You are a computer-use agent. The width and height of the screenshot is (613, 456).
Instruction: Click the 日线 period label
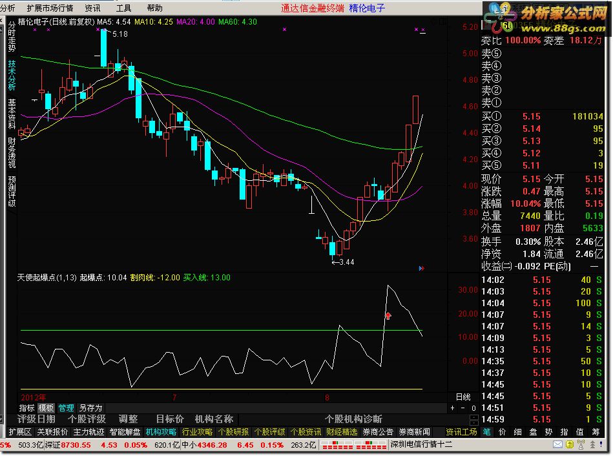pos(463,397)
